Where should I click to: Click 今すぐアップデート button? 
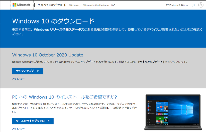tap(28, 71)
